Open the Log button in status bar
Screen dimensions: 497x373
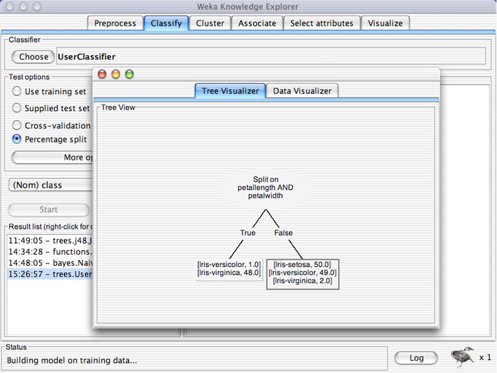point(416,358)
